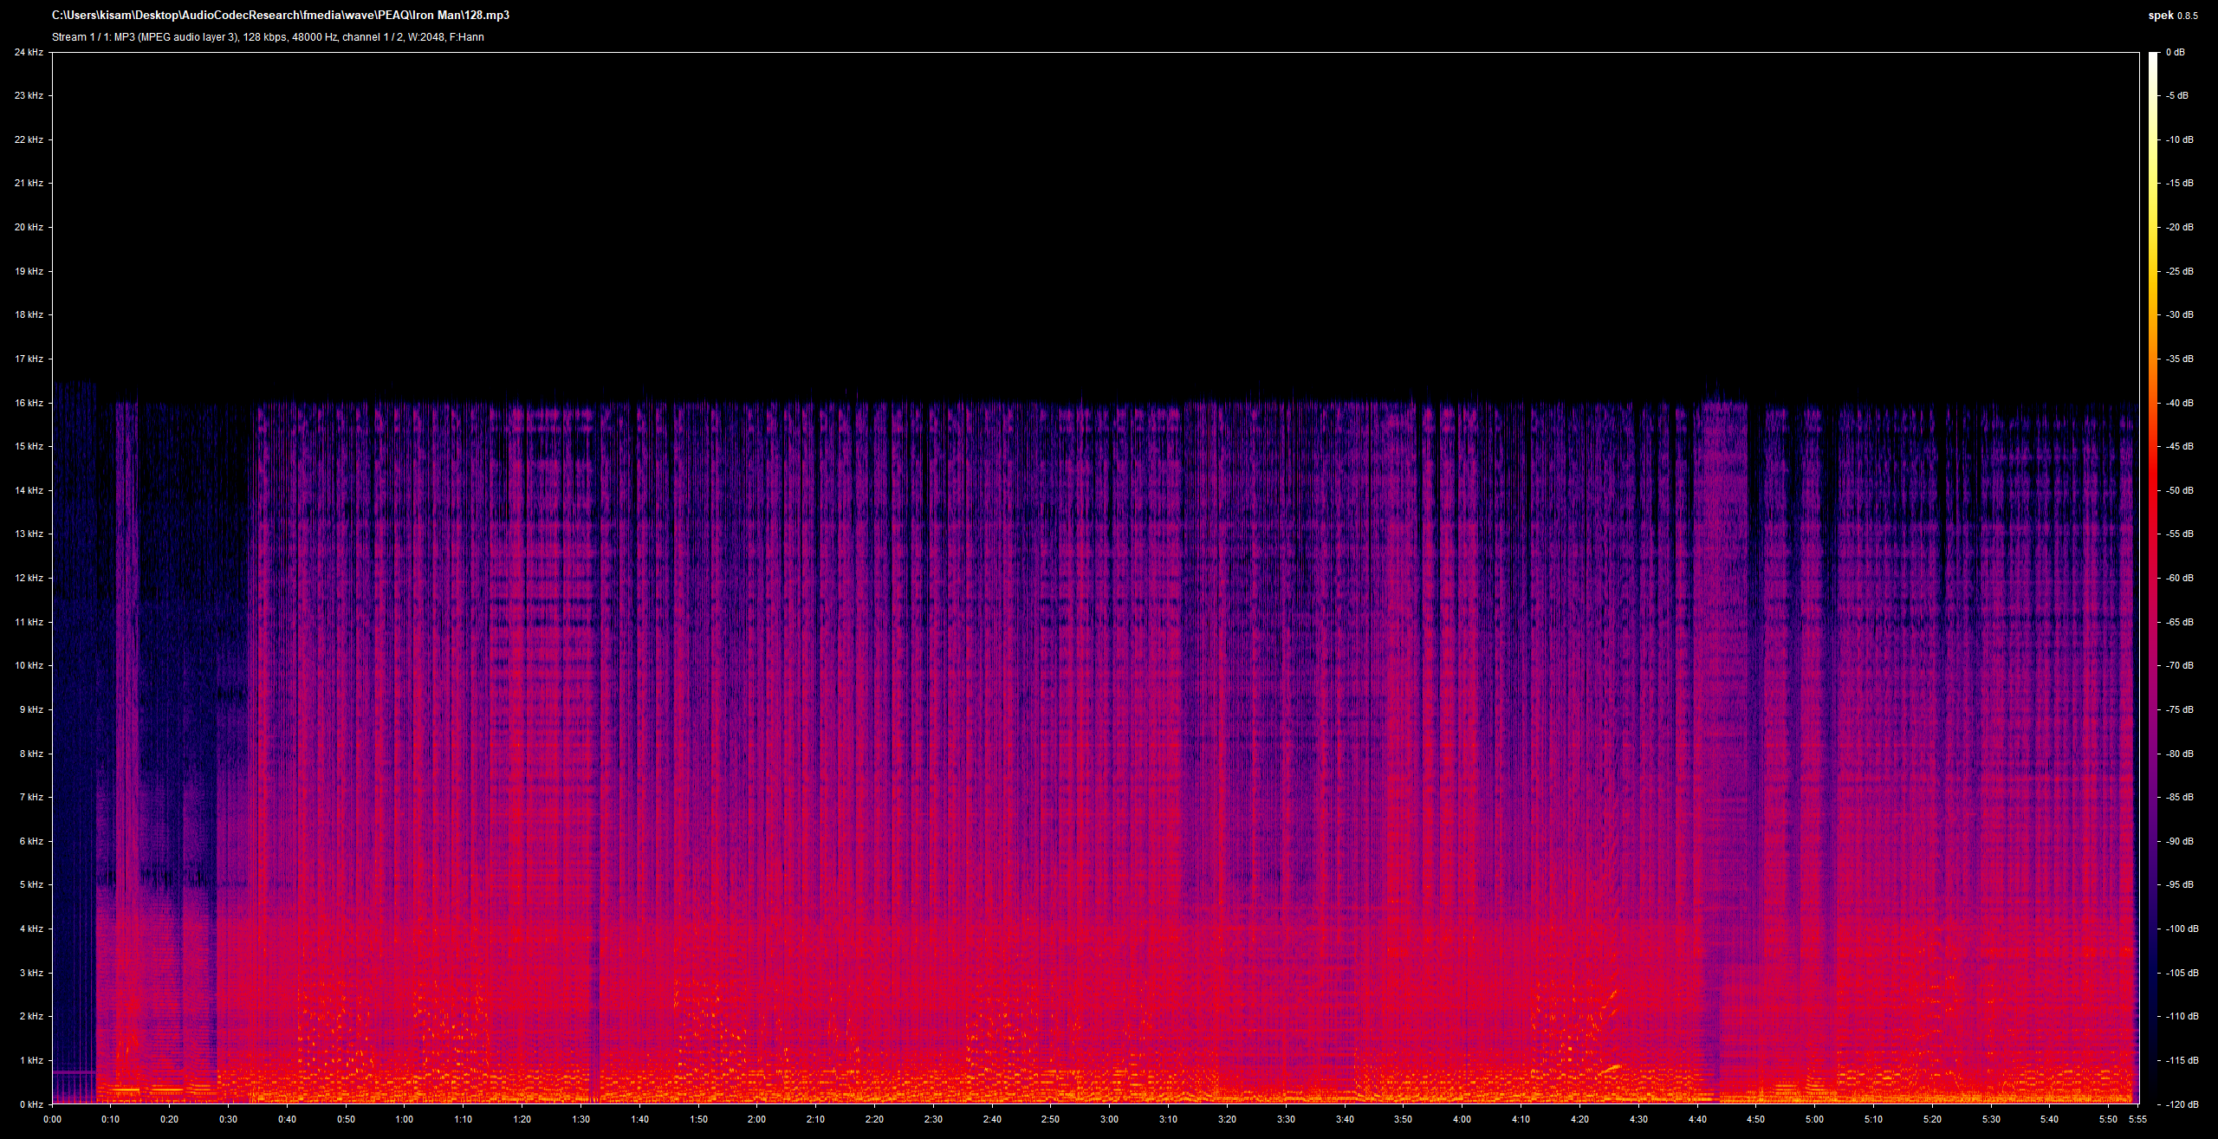Click the 2:30 time axis label
This screenshot has width=2218, height=1139.
933,1119
